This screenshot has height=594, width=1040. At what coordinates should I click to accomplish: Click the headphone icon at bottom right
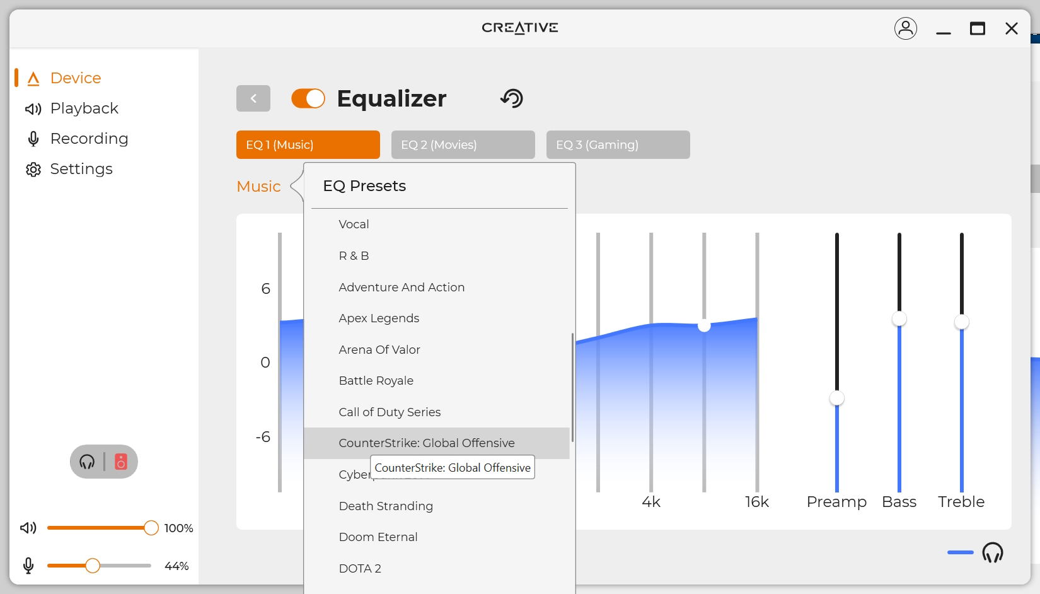tap(992, 552)
